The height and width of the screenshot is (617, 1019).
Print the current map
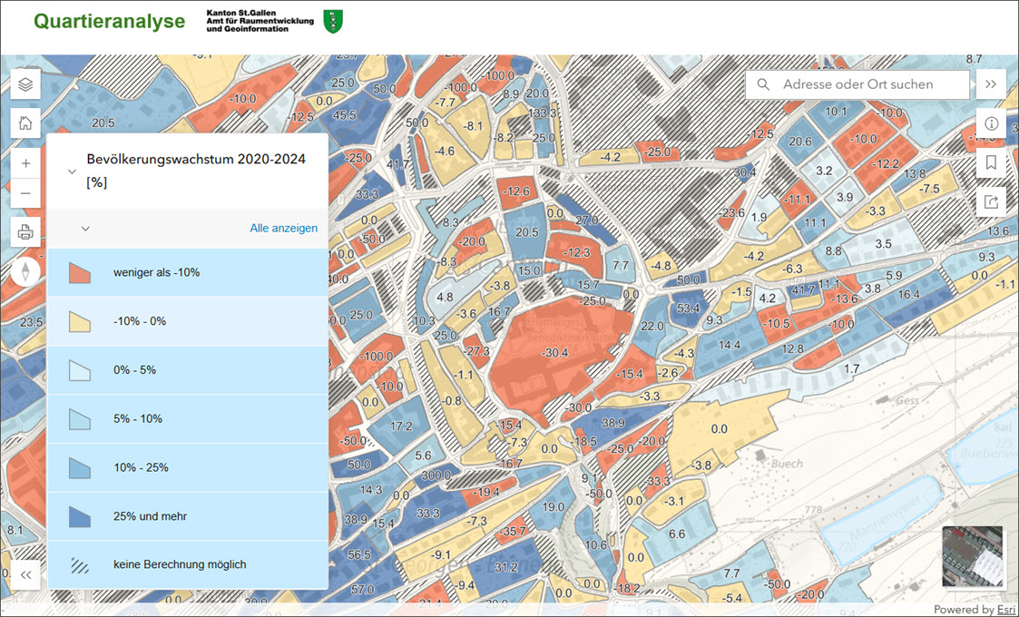[25, 232]
